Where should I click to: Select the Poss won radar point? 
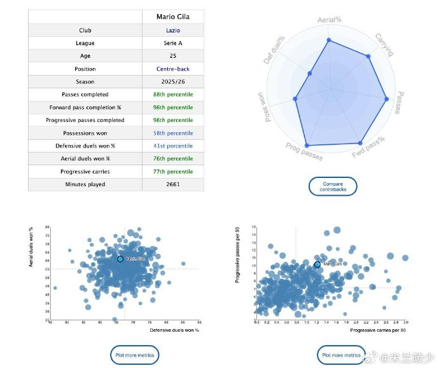295,99
